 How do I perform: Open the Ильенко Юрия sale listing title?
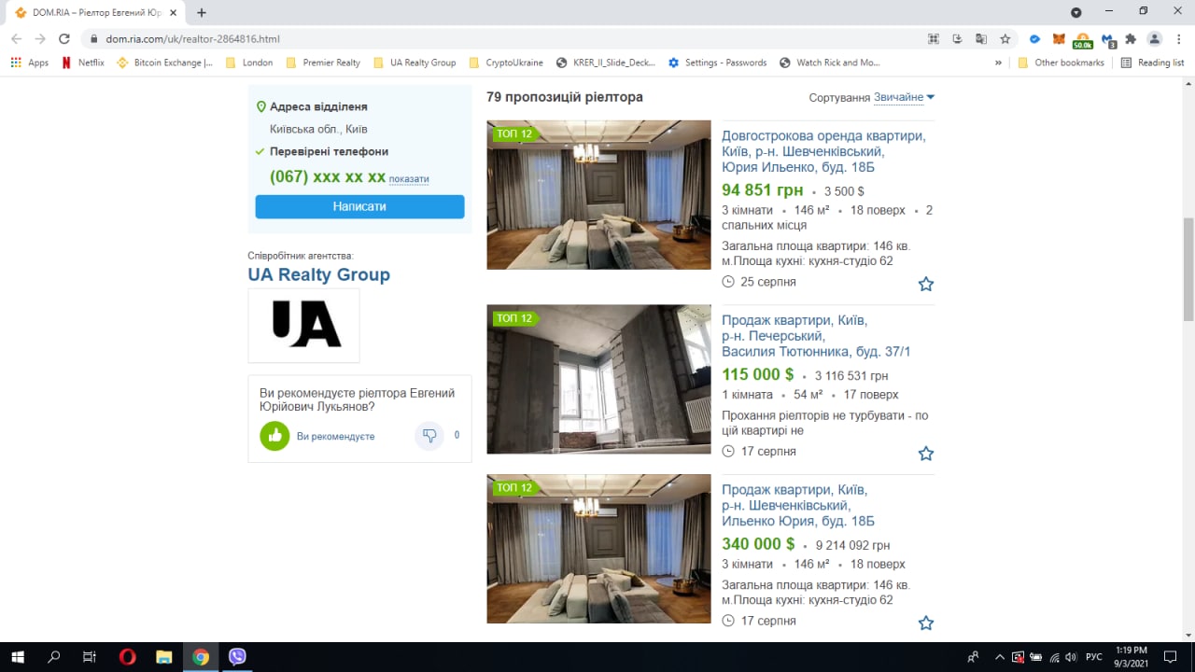click(x=798, y=505)
